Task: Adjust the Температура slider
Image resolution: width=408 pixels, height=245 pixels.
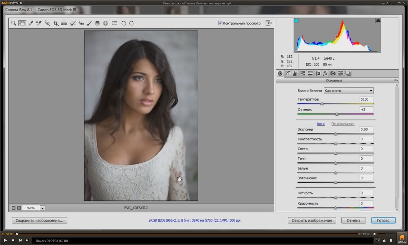Action: tap(322, 104)
